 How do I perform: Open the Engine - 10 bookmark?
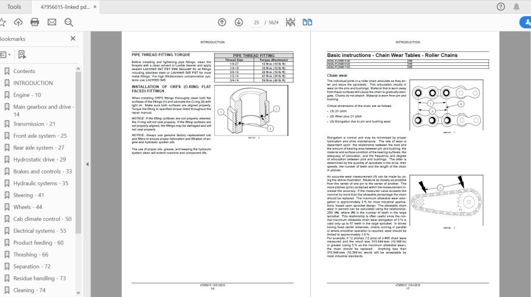(27, 95)
